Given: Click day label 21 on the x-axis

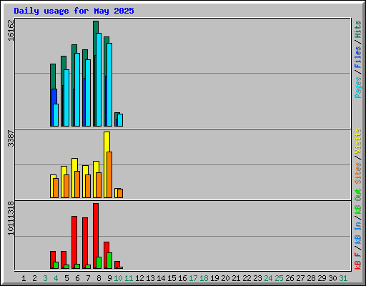Looking at the screenshot, I should [x=236, y=278].
